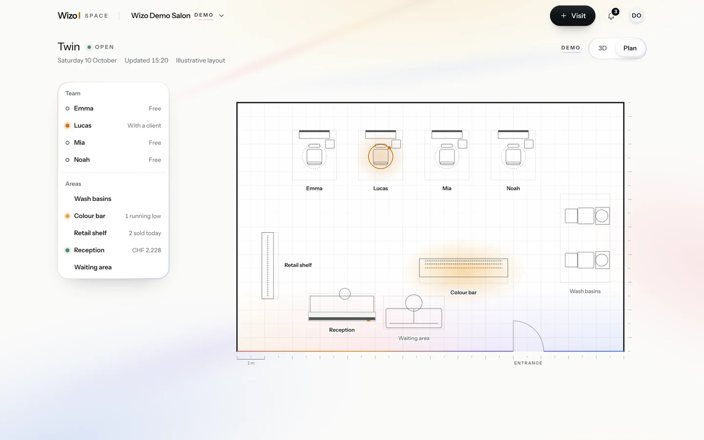The height and width of the screenshot is (440, 704).
Task: Click the lower wash basin unit
Action: coord(587,260)
